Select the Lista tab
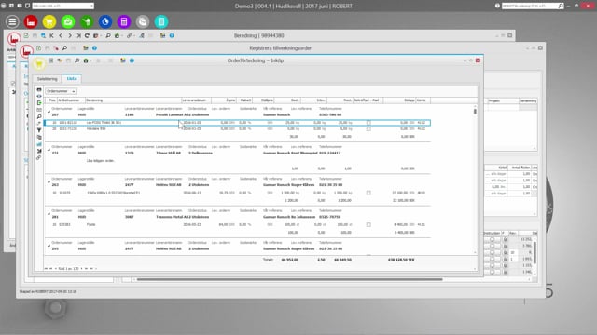Viewport: 597px width, 335px height. point(72,78)
